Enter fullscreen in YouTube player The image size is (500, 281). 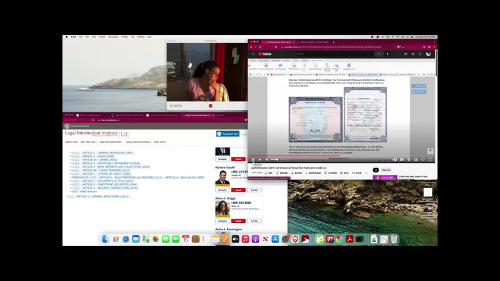coord(430,159)
